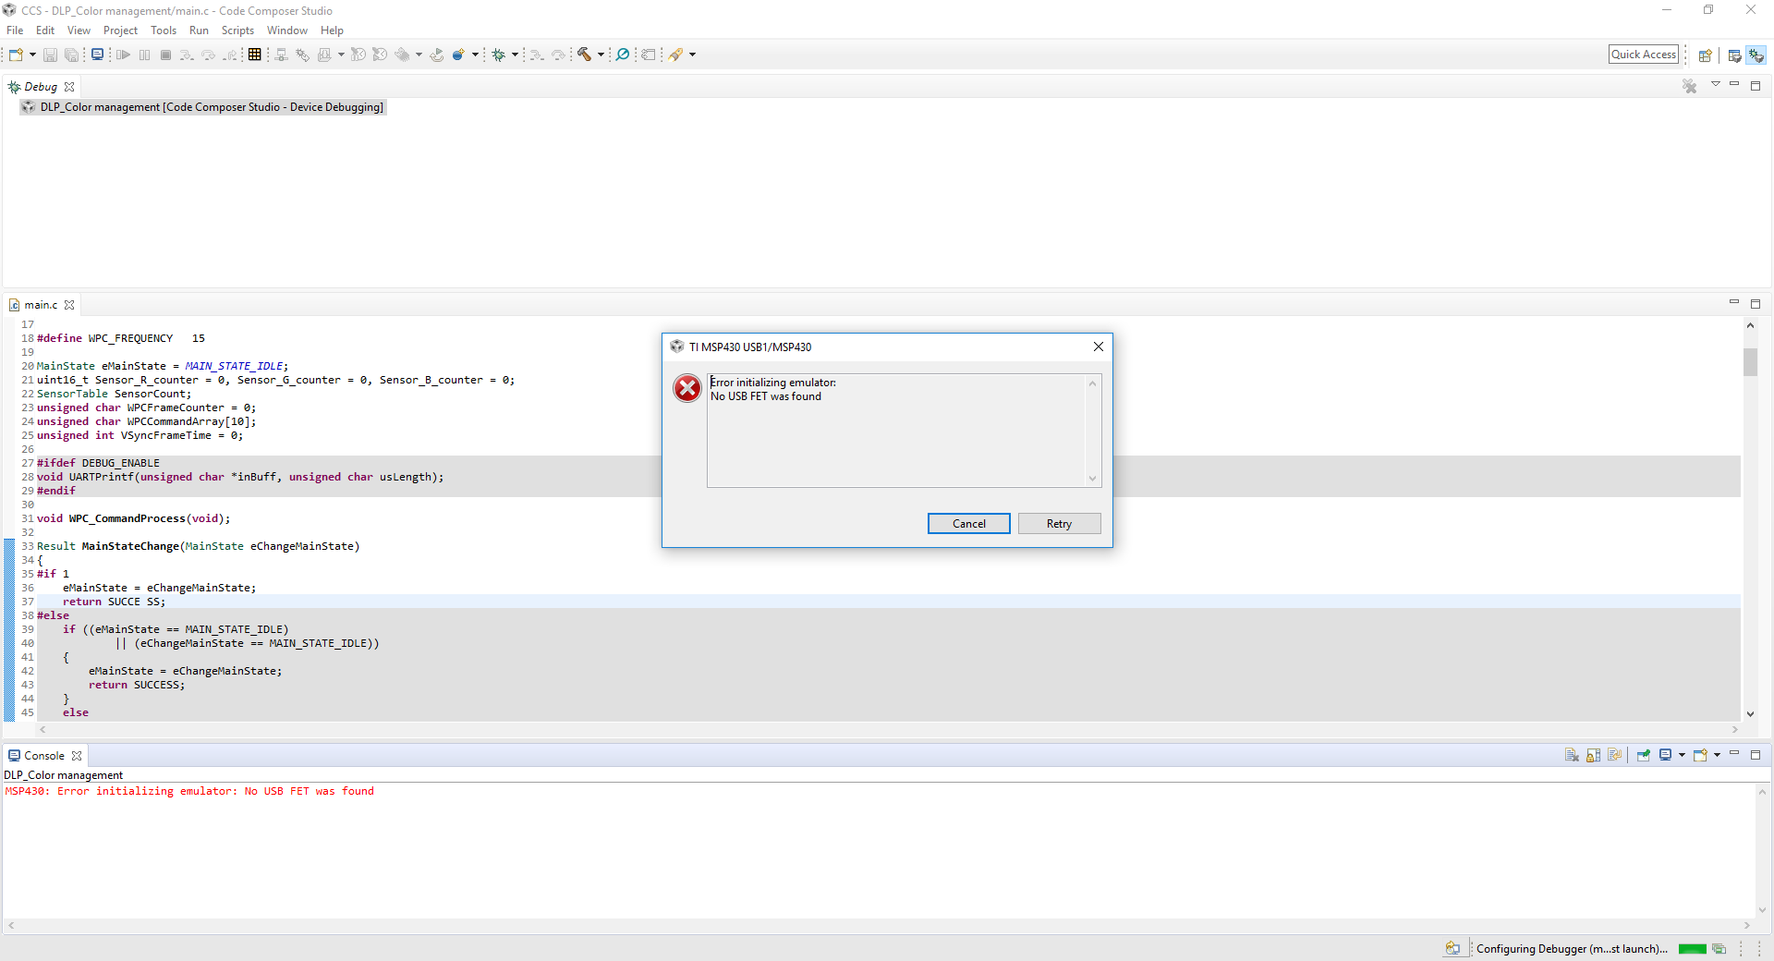Click Retry in the MSP430 error dialog
1774x961 pixels.
(1059, 524)
